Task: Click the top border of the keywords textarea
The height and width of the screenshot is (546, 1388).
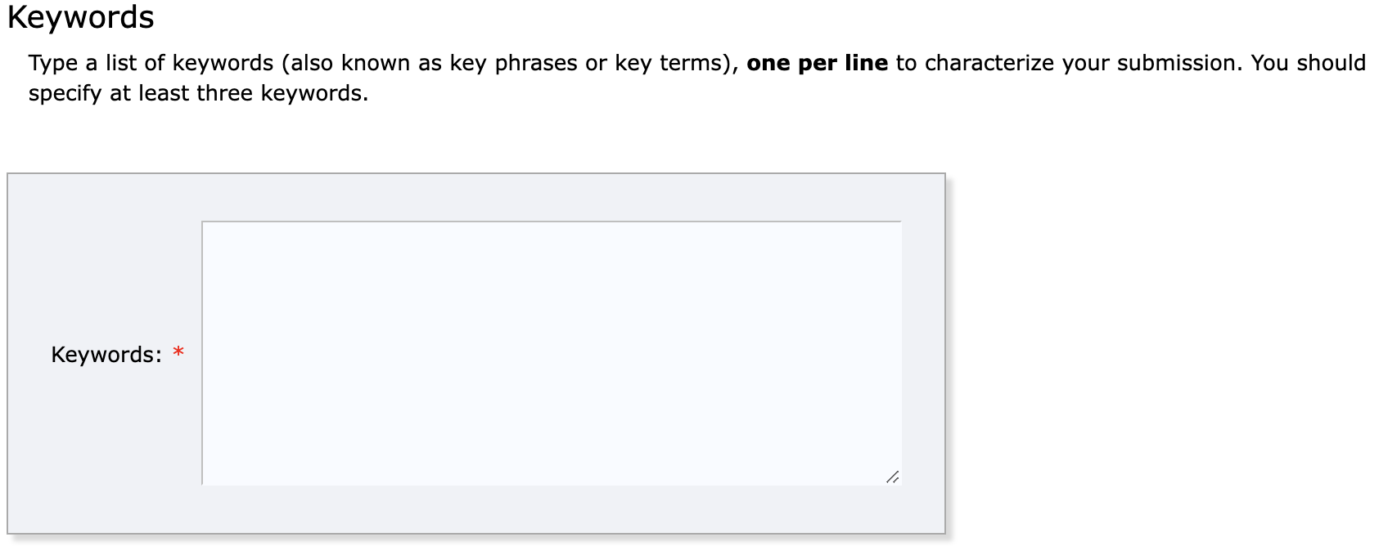Action: point(552,222)
